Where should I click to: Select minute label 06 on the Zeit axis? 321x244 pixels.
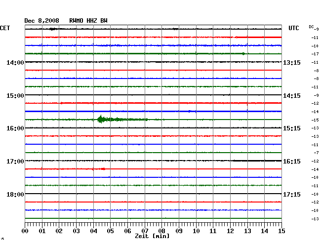pyautogui.click(x=127, y=231)
